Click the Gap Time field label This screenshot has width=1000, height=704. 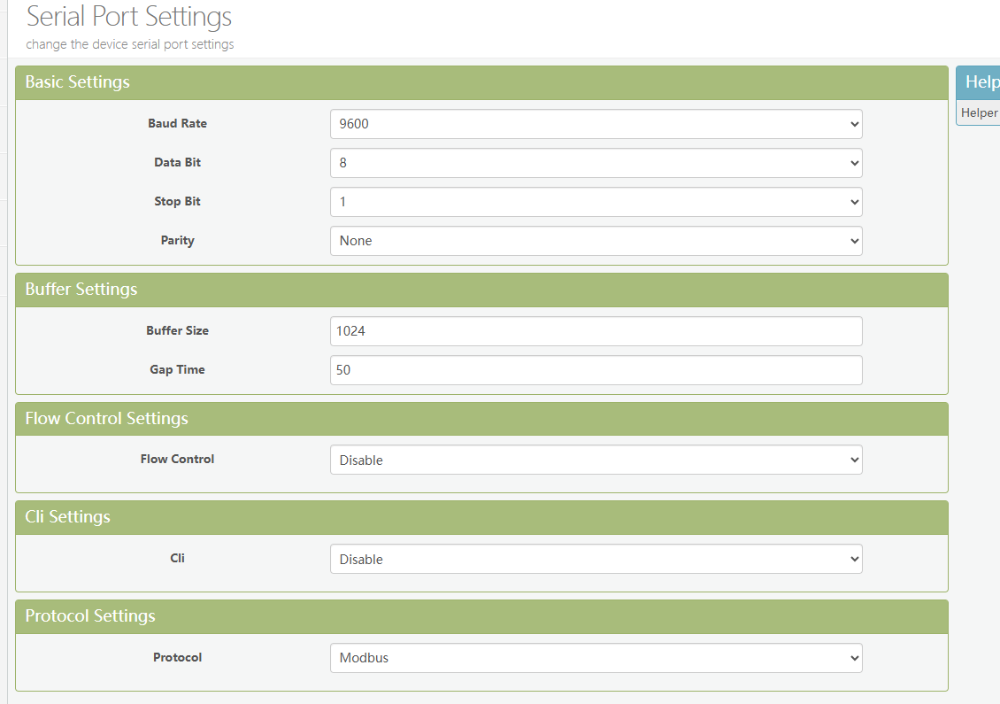coord(177,370)
